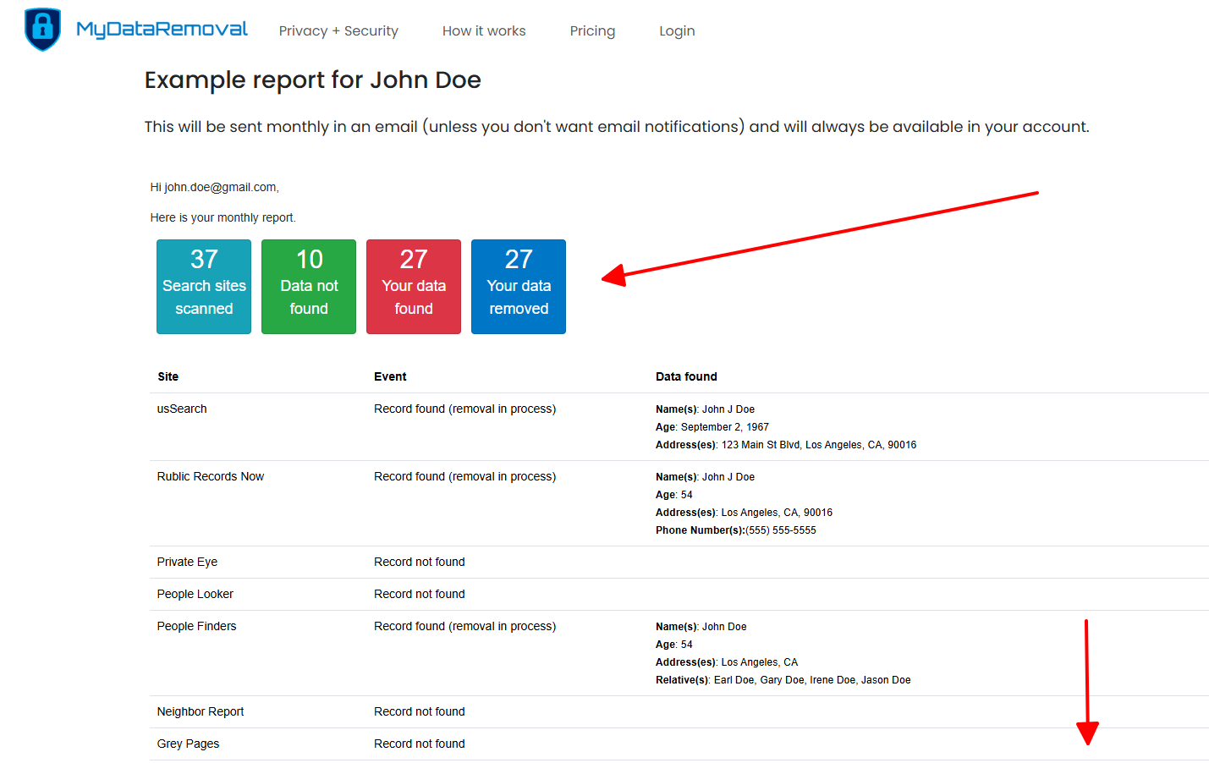Click the 'Hi john.doe@gmail.com,' greeting text
Image resolution: width=1209 pixels, height=763 pixels.
[x=215, y=188]
